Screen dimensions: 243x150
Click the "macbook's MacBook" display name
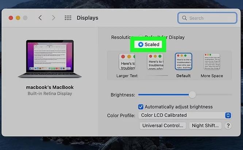(x=50, y=87)
